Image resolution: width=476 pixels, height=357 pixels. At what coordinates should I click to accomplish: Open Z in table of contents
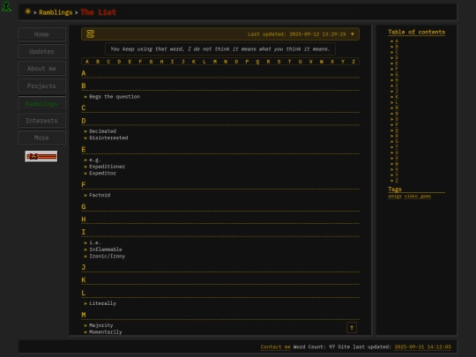coord(397,181)
